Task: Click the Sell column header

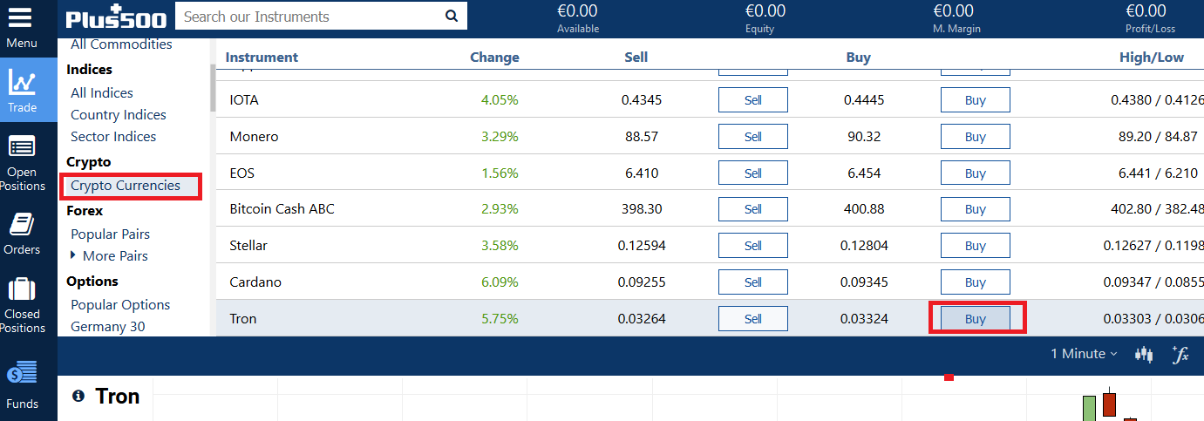Action: (x=636, y=58)
